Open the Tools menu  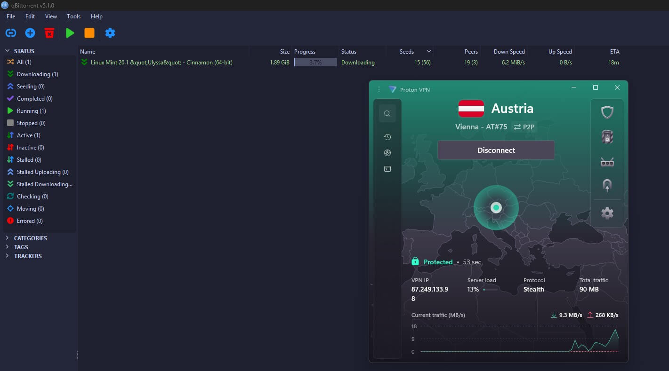click(x=73, y=16)
